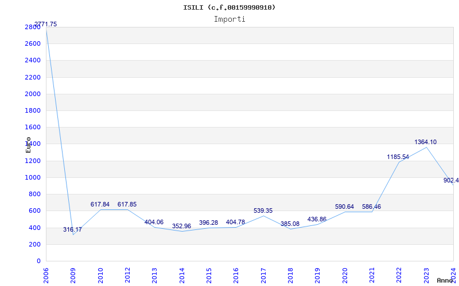
Task: Click the data label 590.64
Action: point(345,207)
